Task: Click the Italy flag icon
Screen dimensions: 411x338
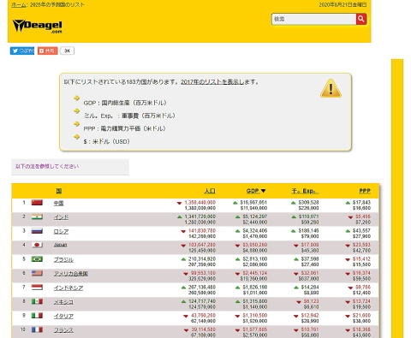Action: click(x=37, y=316)
